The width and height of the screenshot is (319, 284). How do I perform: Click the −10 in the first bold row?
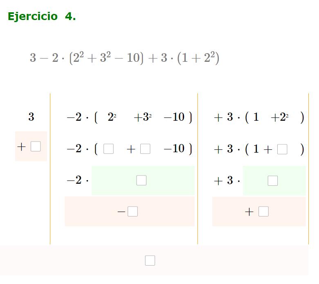174,117
